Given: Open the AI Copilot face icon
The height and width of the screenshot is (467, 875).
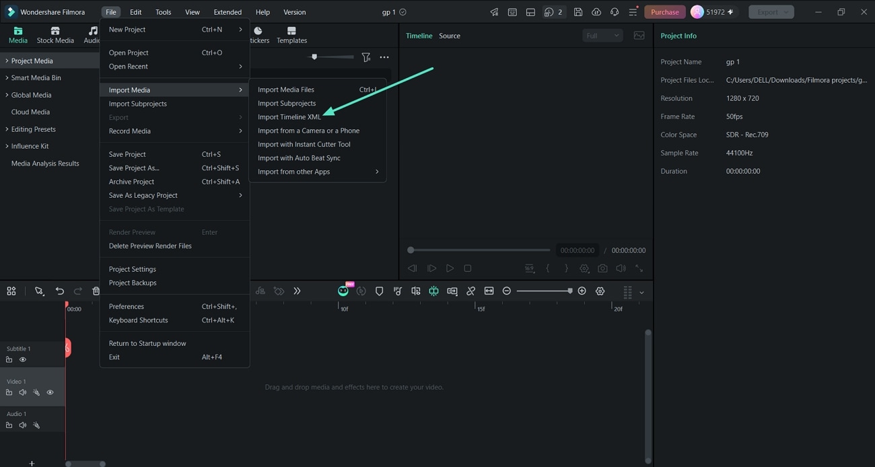Looking at the screenshot, I should (343, 291).
